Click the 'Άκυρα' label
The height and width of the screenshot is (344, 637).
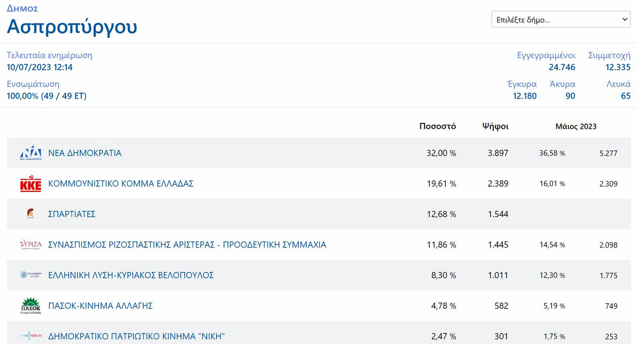562,84
